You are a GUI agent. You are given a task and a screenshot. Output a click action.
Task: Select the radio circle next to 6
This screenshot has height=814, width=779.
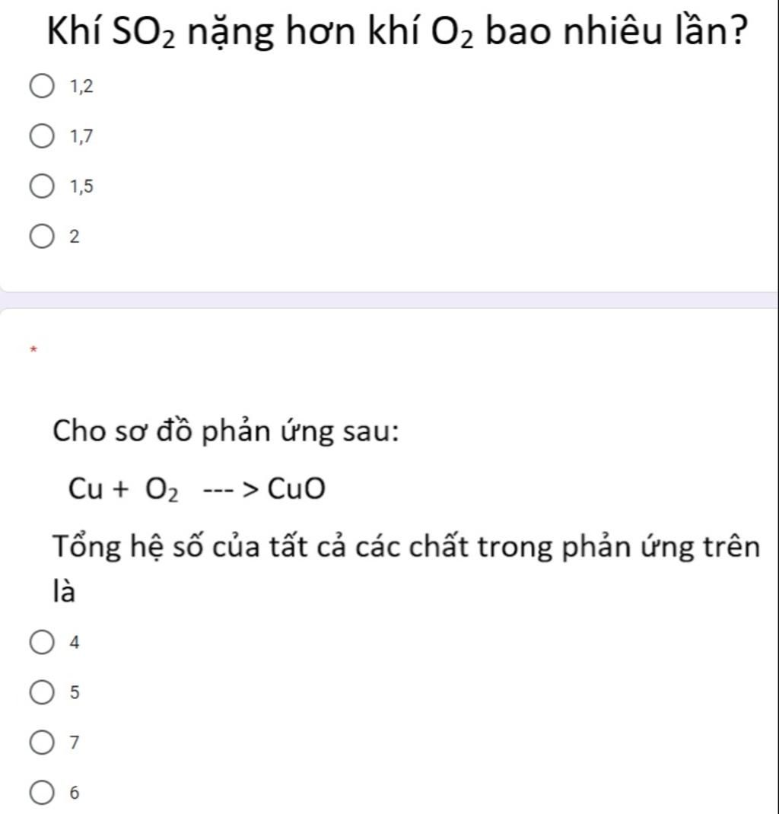[42, 793]
